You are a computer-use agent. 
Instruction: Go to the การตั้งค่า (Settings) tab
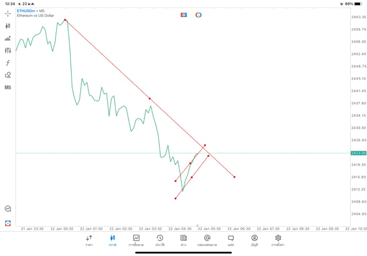coord(278,240)
